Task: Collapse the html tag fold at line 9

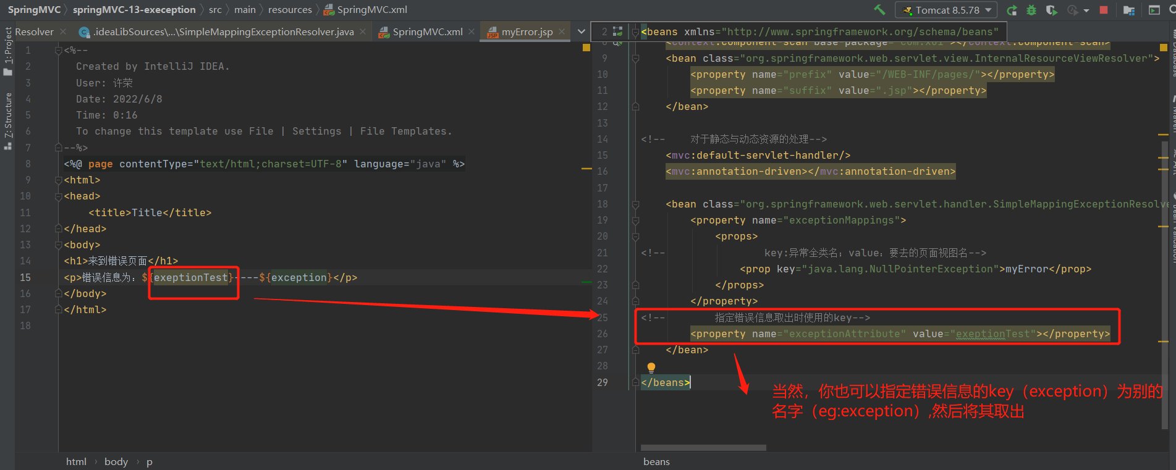Action: pyautogui.click(x=59, y=180)
